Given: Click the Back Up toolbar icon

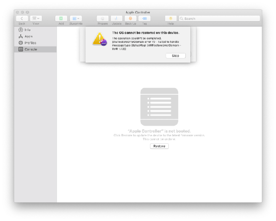Looking at the screenshot, I should 131,18.
